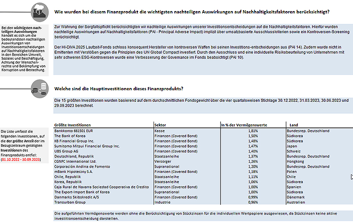
Task: Click the 'Größte Investitionen' column header
Action: click(72, 125)
